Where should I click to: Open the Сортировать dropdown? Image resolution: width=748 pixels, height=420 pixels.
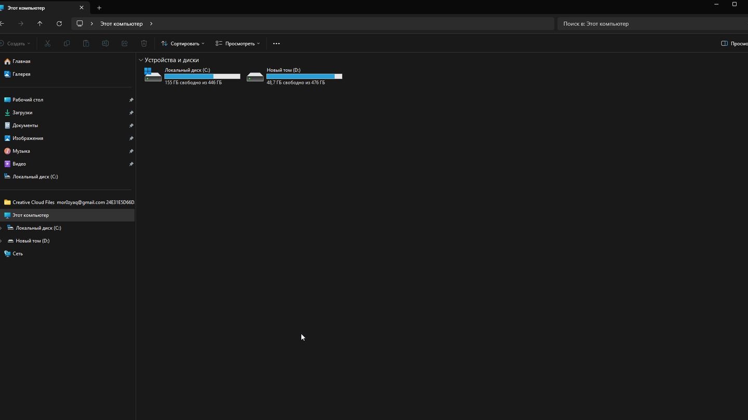(x=183, y=44)
